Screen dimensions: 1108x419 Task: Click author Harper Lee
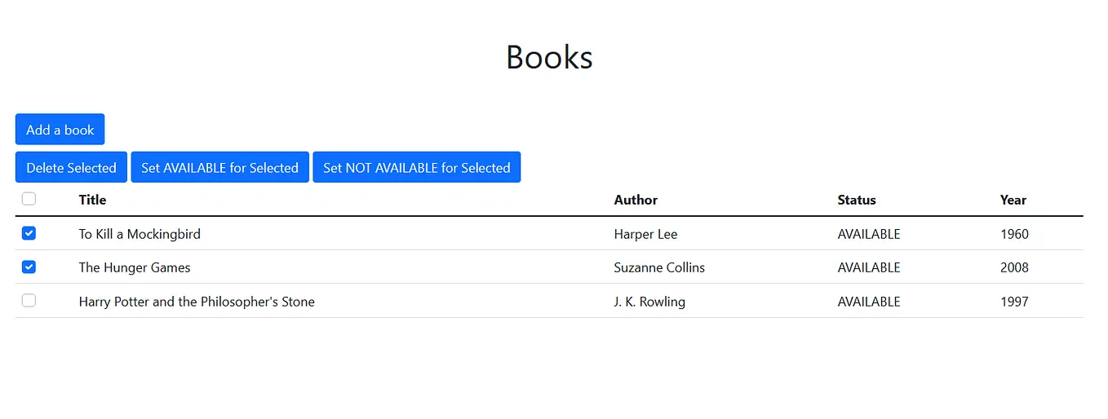point(645,234)
